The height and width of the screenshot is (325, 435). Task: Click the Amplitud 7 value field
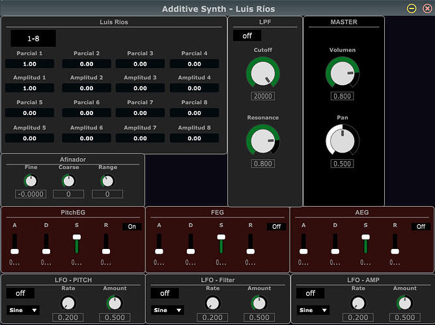point(140,138)
